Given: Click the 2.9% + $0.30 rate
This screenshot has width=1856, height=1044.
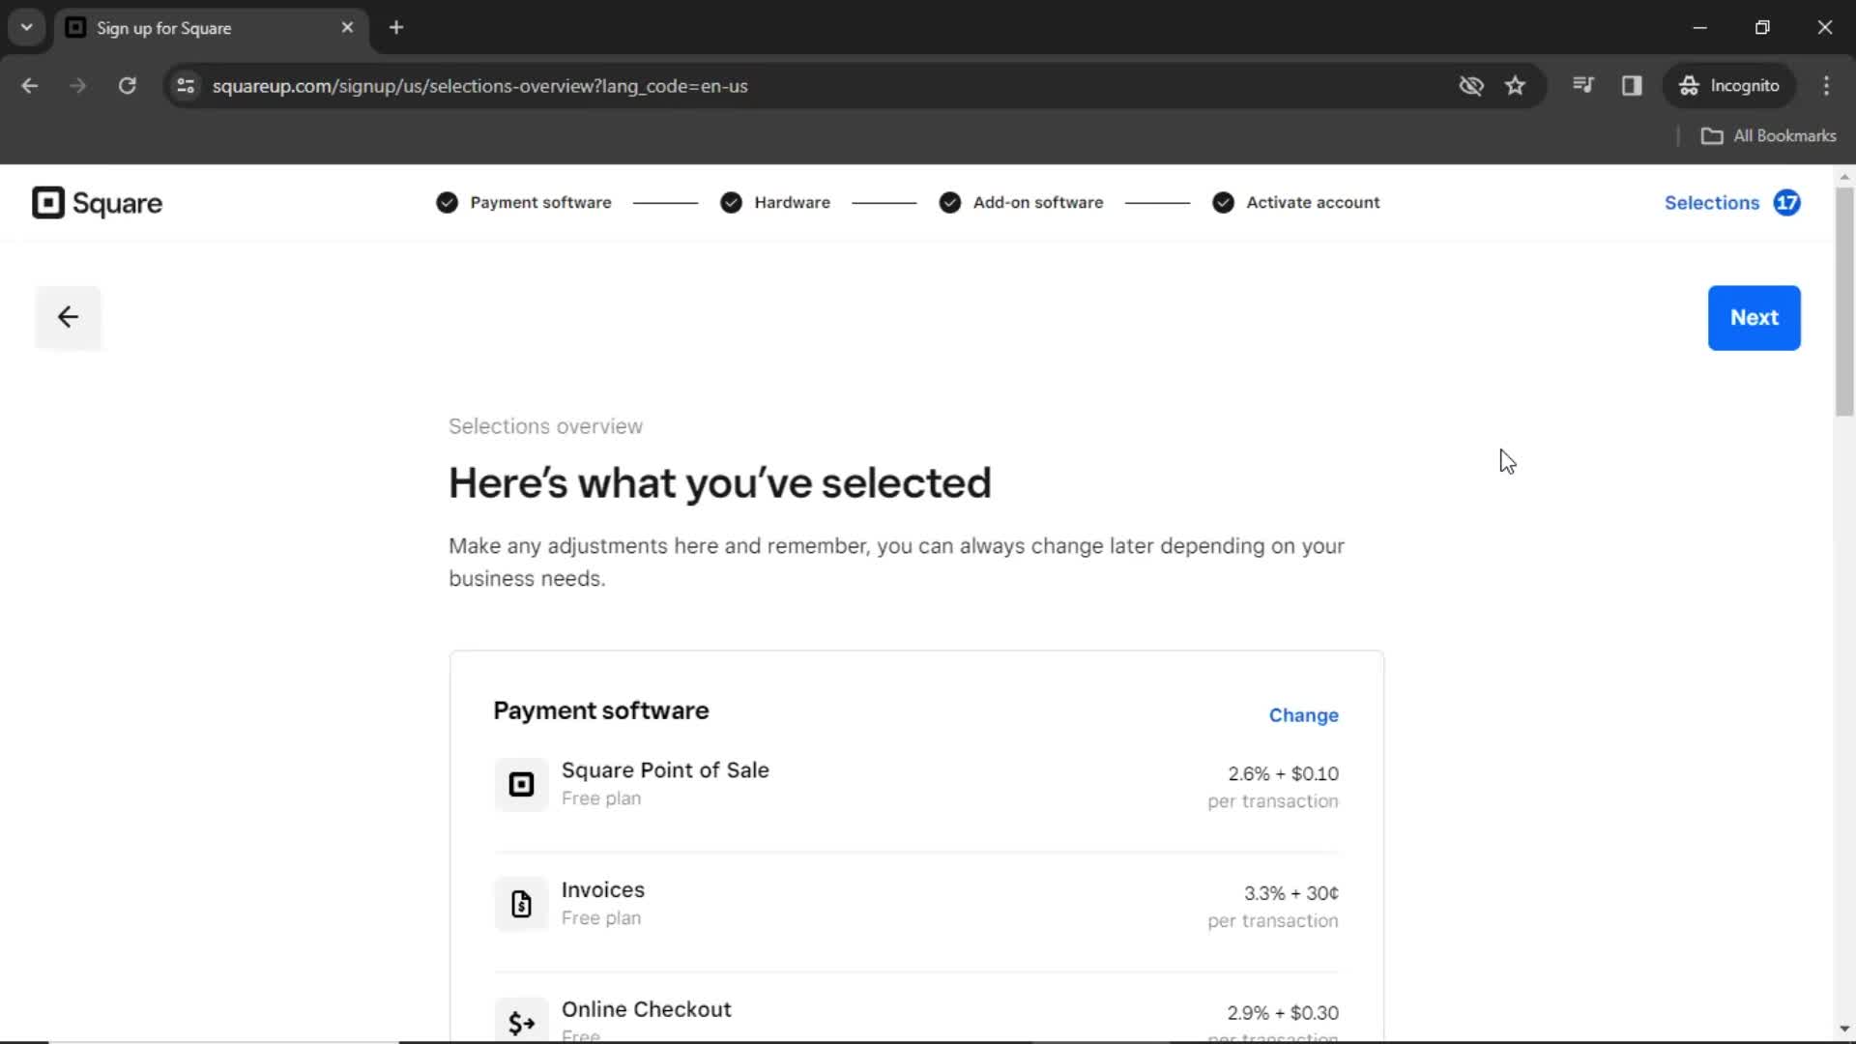Looking at the screenshot, I should point(1283,1013).
